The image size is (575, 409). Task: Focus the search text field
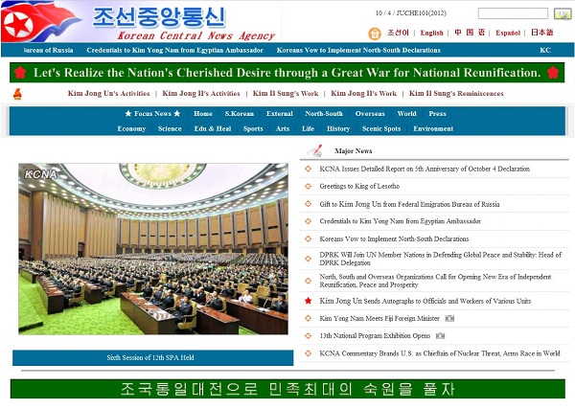coord(513,13)
